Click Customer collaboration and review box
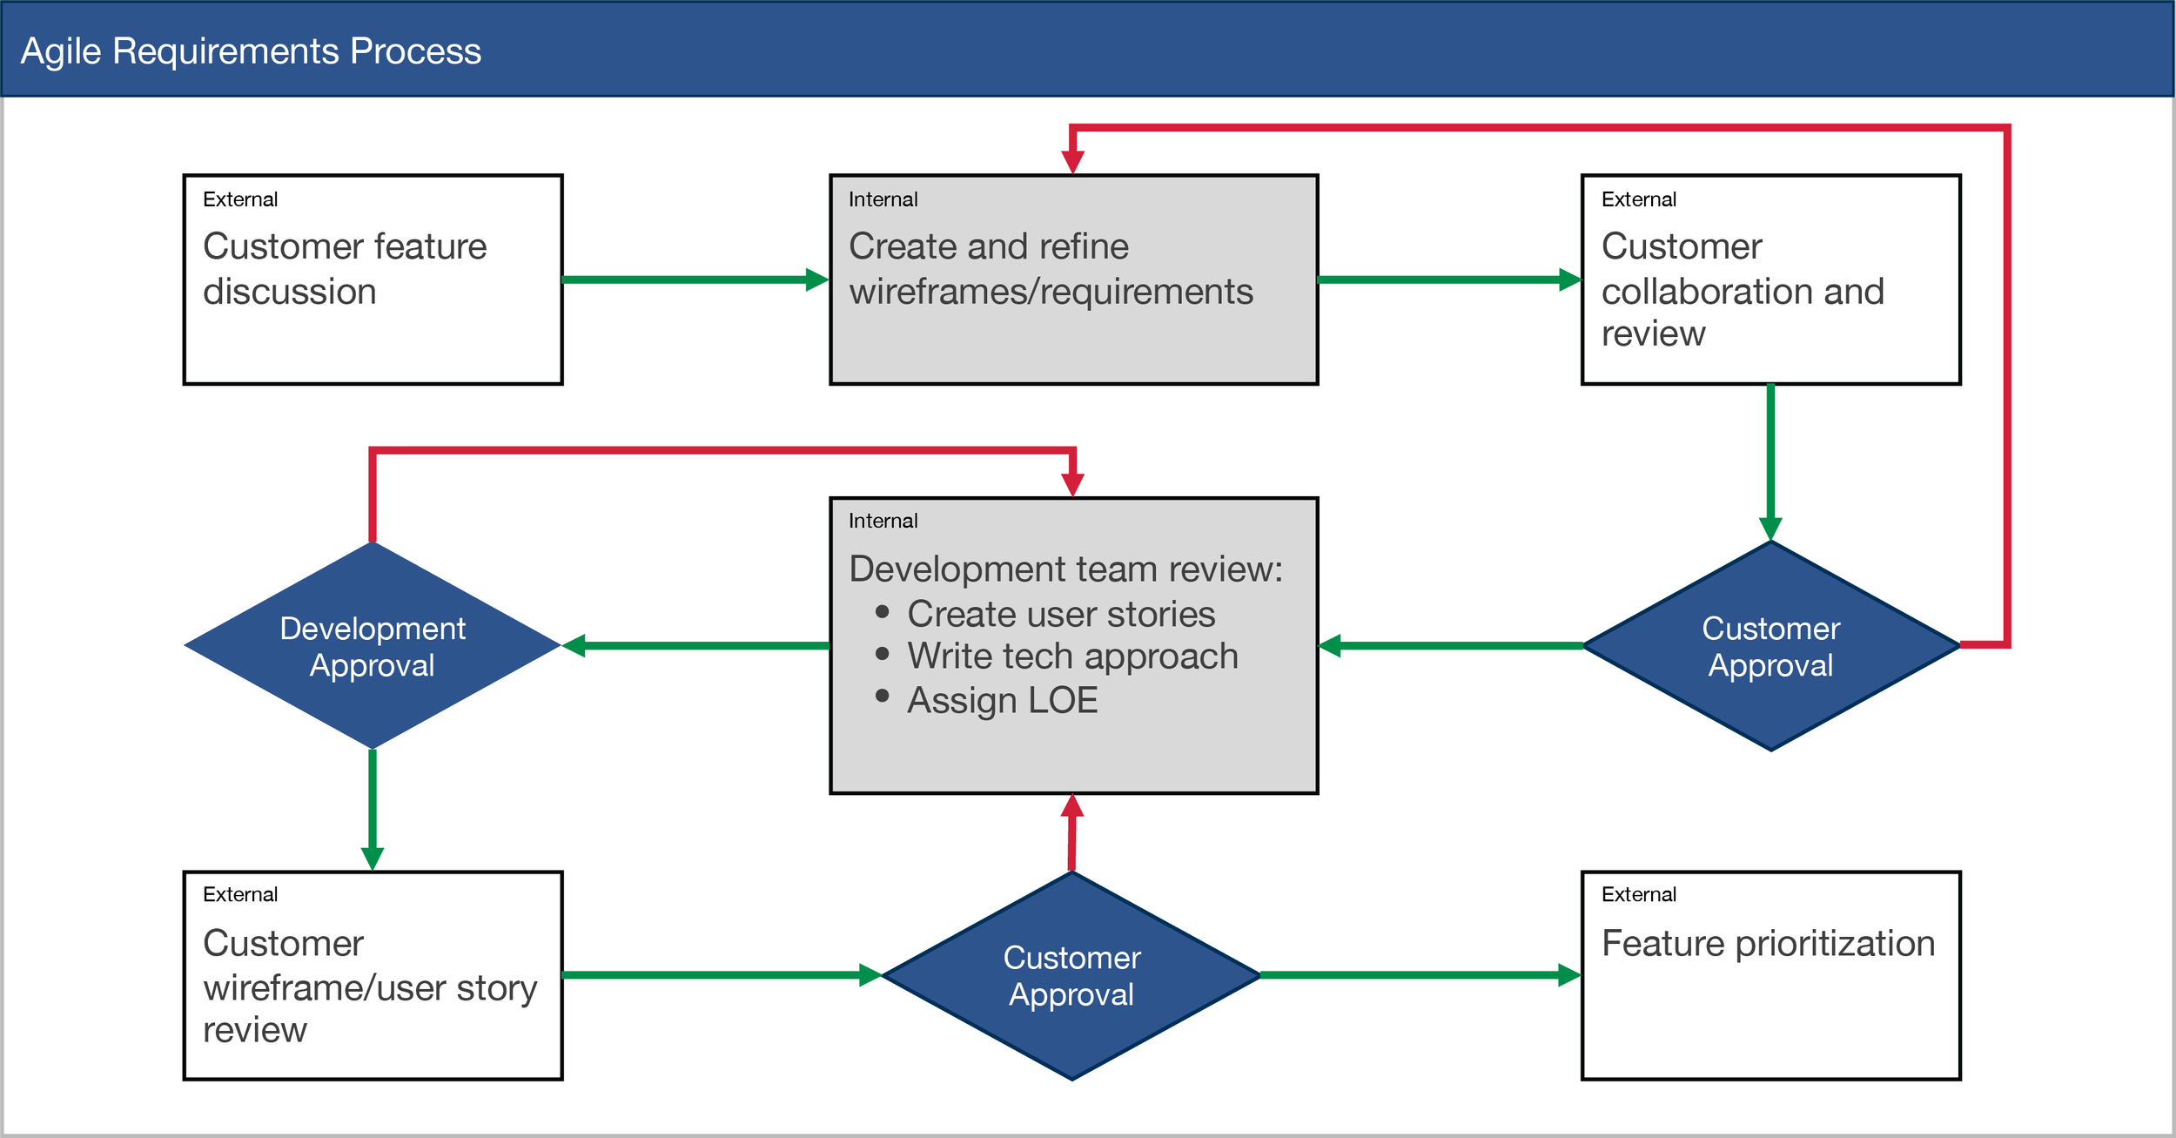The height and width of the screenshot is (1138, 2176). click(1770, 279)
